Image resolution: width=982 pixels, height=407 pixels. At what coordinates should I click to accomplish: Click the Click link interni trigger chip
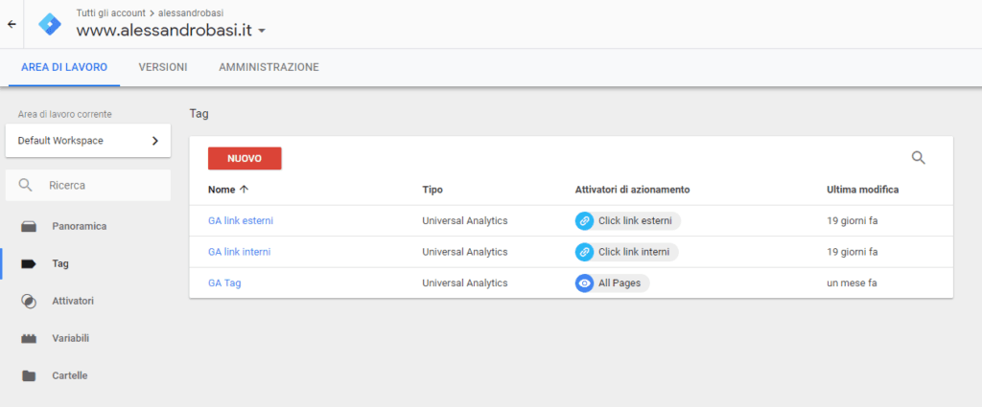626,252
